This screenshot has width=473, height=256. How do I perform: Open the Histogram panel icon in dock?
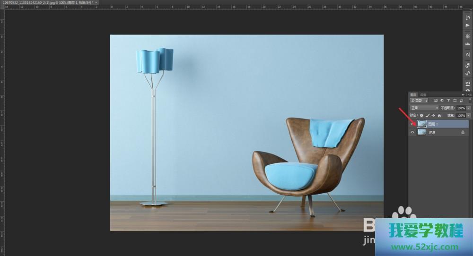coord(468,44)
